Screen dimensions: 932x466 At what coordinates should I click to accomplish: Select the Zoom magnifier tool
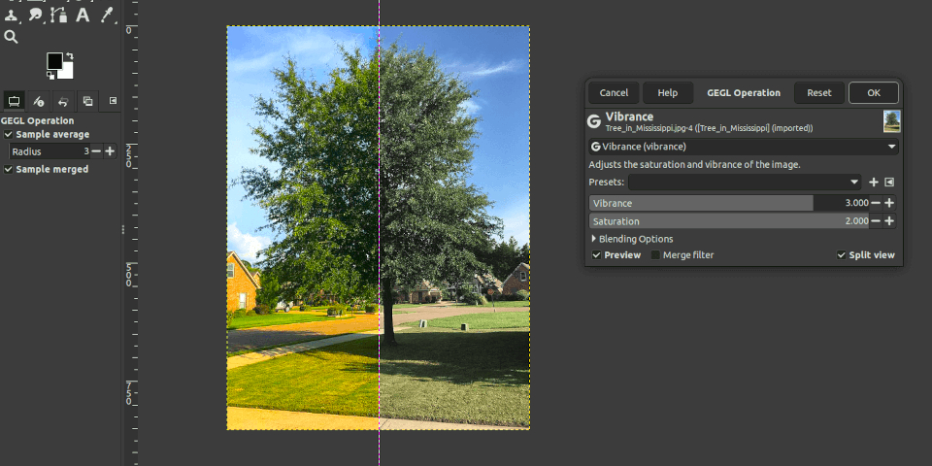(11, 37)
